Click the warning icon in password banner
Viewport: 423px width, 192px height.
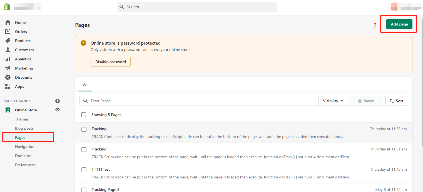pos(83,43)
